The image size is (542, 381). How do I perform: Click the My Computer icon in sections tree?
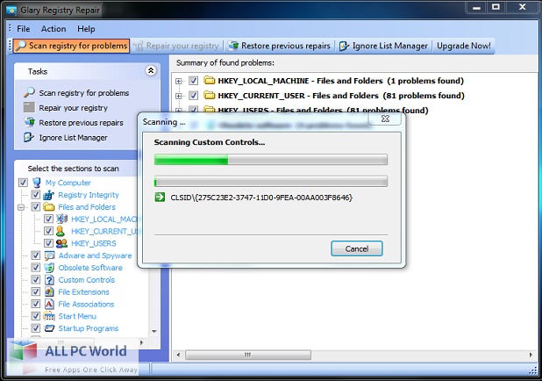tap(37, 183)
